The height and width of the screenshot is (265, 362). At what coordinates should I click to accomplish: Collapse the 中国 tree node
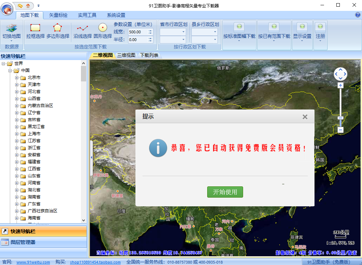pyautogui.click(x=10, y=71)
